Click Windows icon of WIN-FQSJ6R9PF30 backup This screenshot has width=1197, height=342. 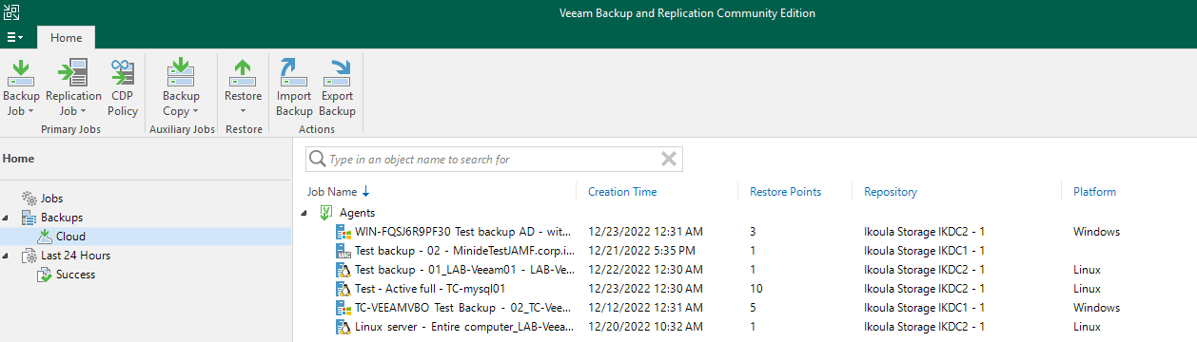point(343,232)
